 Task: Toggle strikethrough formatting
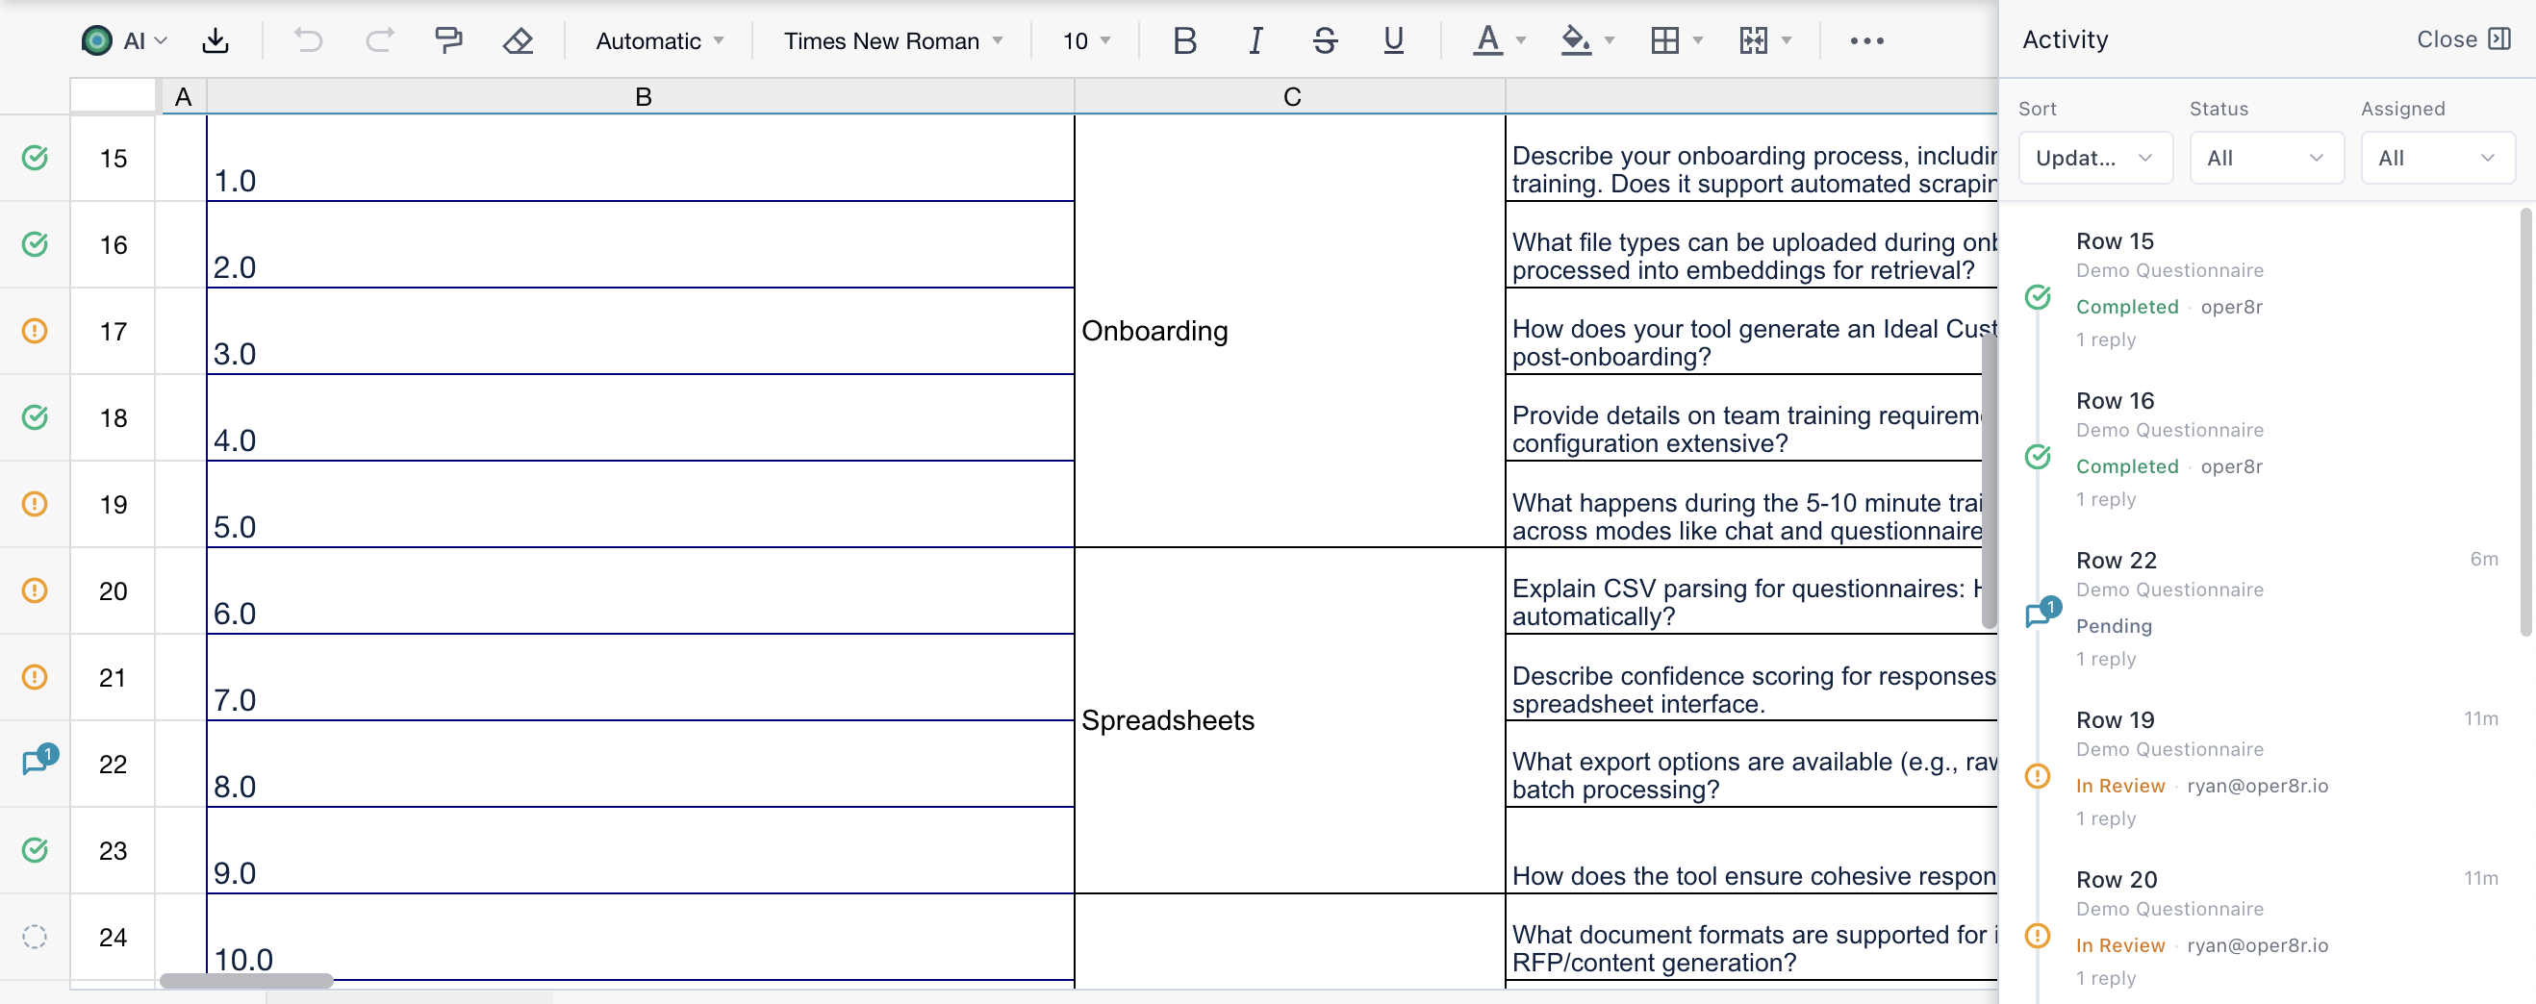tap(1325, 40)
